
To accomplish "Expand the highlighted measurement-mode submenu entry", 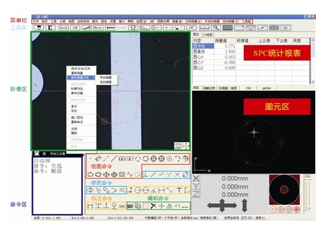I will 81,78.
